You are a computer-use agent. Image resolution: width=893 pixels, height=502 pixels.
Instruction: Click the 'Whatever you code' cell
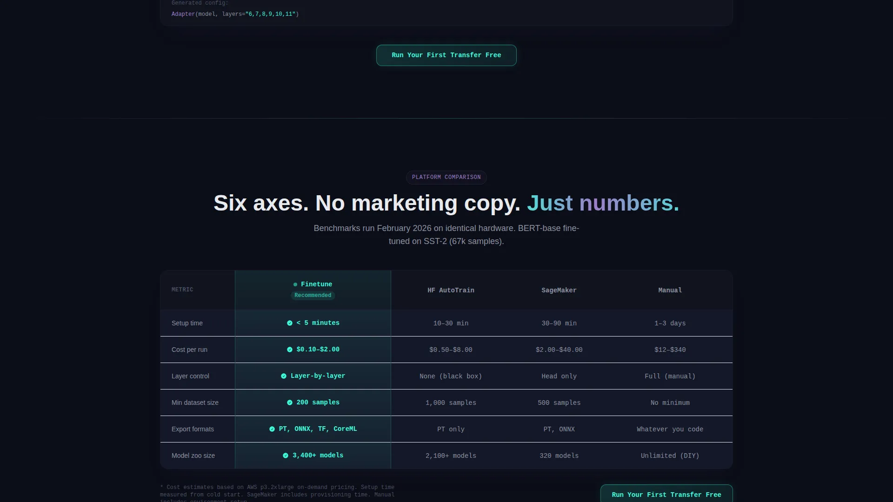(x=670, y=429)
